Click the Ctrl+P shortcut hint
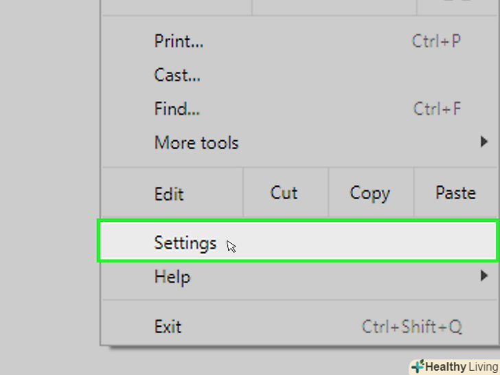Image resolution: width=500 pixels, height=375 pixels. 436,41
